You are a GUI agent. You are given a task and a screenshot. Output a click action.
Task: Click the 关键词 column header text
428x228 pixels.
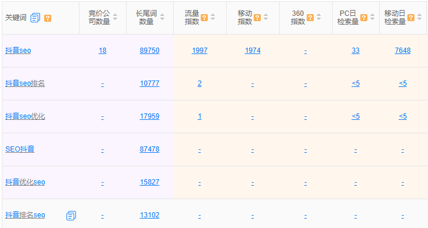(x=16, y=18)
